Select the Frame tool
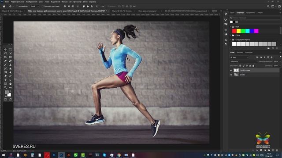The image size is (282, 158). click(10, 57)
